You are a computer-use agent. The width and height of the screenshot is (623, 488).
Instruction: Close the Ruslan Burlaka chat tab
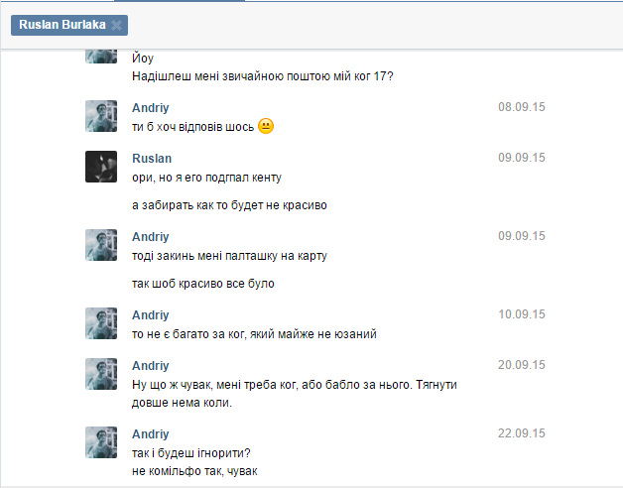click(x=117, y=25)
